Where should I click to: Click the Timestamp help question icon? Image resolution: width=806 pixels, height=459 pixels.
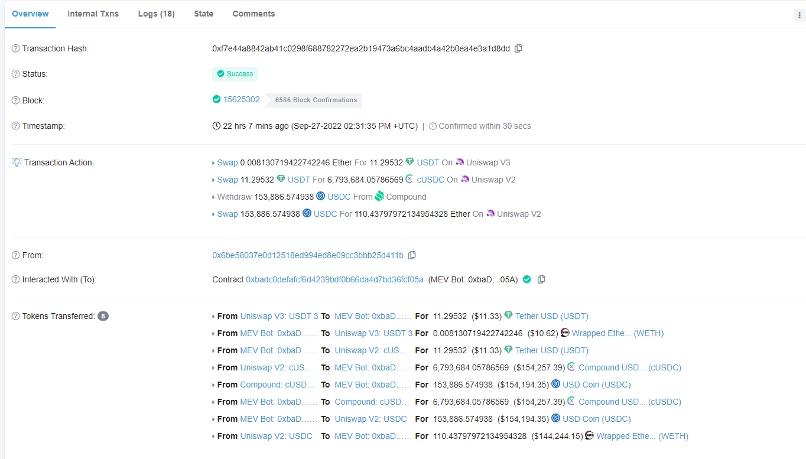16,126
